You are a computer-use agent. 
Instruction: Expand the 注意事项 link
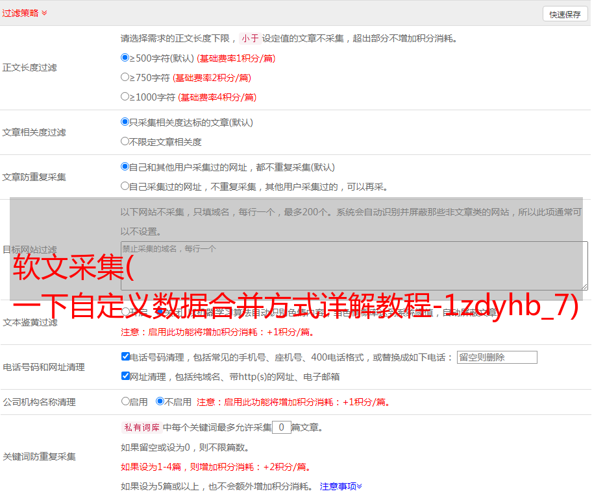[x=341, y=486]
